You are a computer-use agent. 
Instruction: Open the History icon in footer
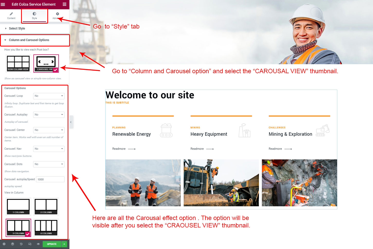tap(21, 244)
